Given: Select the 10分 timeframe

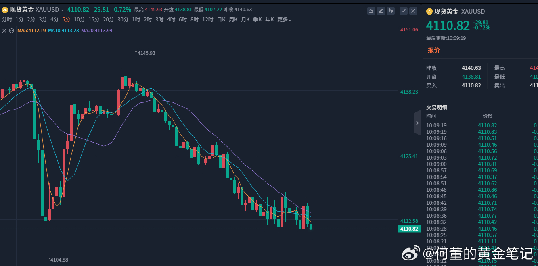Looking at the screenshot, I should (80, 19).
